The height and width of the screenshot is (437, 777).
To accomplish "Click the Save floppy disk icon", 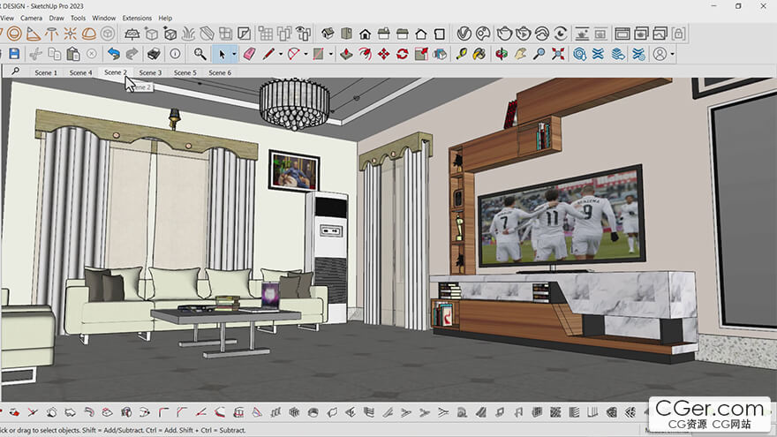I will pos(13,54).
